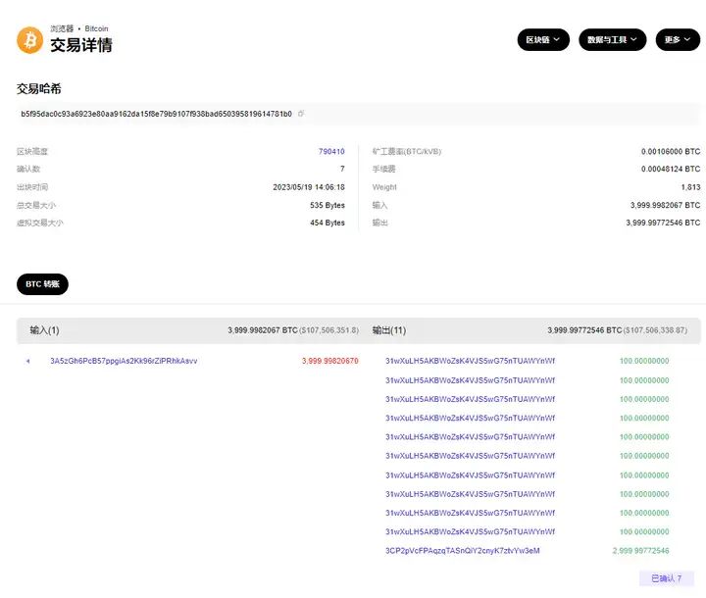Click the Bitcoin breadcrumb link
This screenshot has height=598, width=706.
96,28
